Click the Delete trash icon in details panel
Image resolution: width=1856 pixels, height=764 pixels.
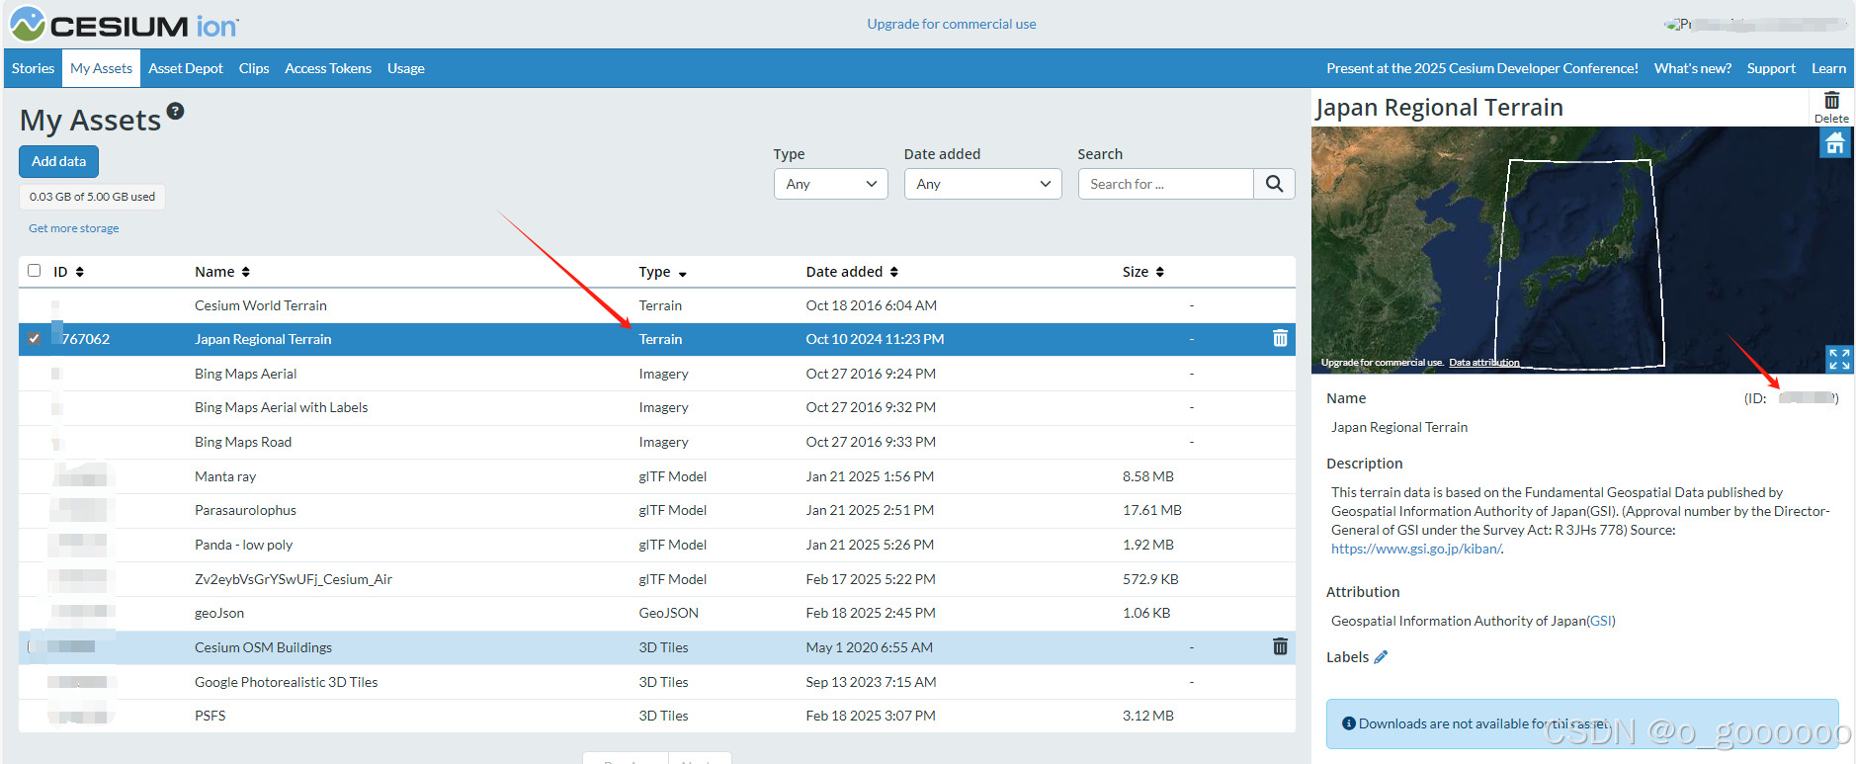pos(1831,107)
